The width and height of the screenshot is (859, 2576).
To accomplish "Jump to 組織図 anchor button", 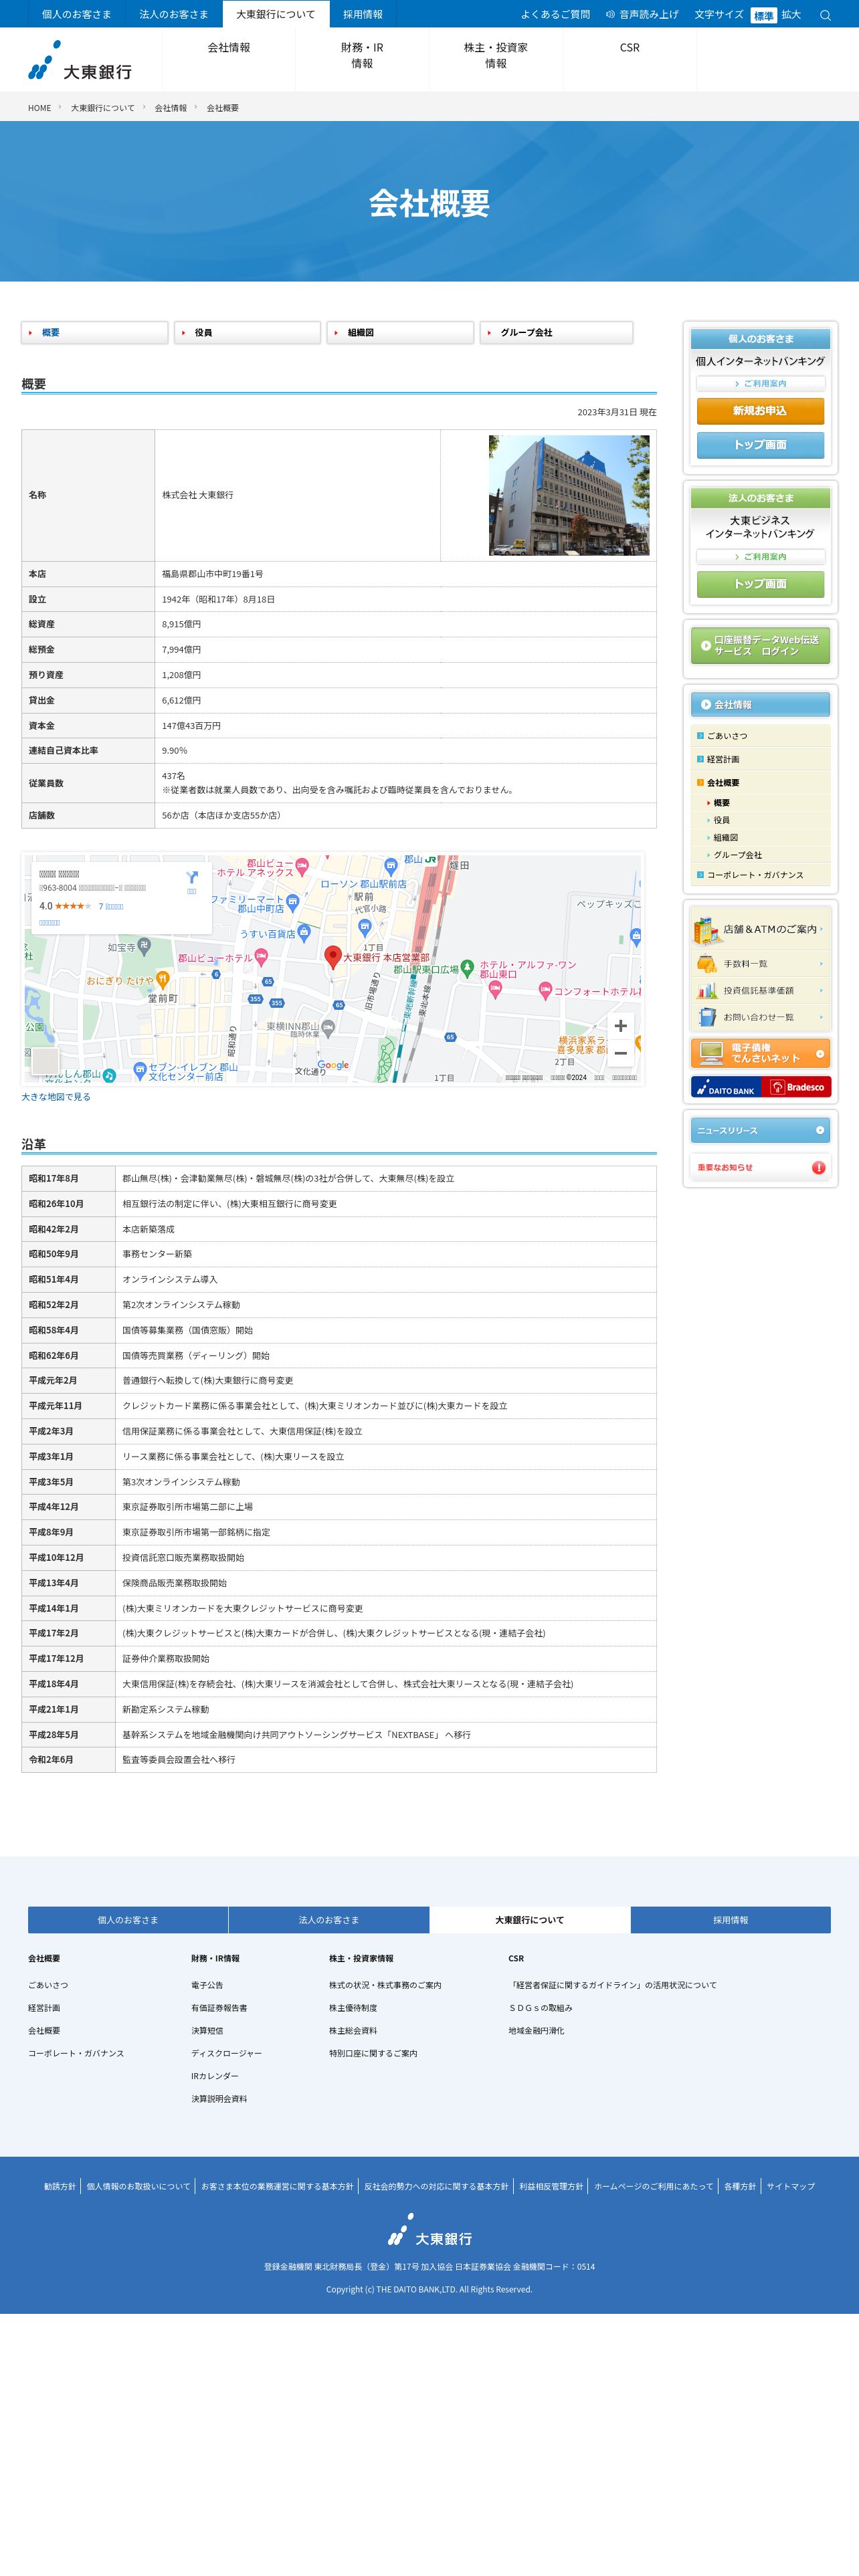I will [x=401, y=332].
